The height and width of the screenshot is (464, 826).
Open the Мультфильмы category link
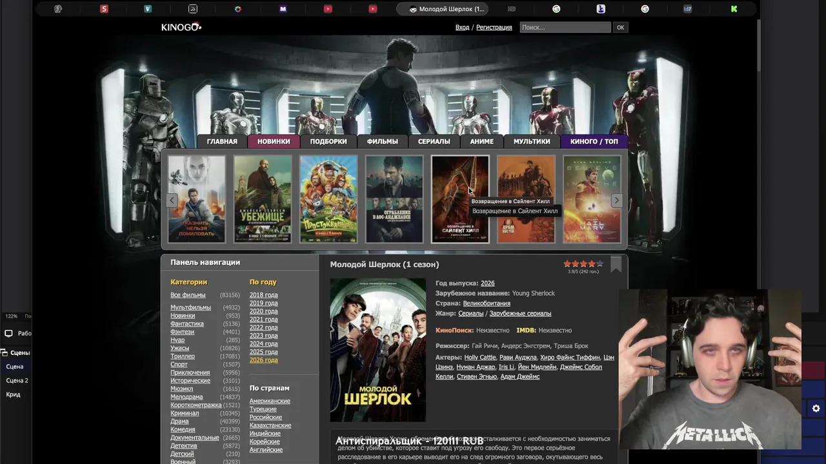point(190,307)
